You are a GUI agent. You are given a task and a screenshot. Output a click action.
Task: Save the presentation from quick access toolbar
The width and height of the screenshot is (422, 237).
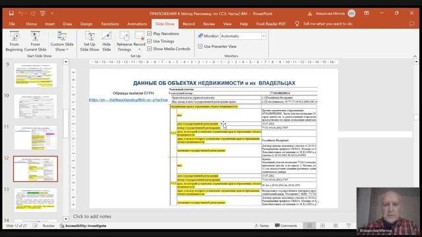[x=11, y=13]
